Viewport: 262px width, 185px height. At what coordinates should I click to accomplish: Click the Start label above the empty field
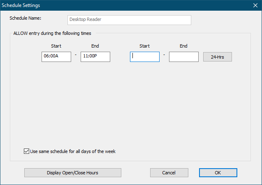coord(145,46)
